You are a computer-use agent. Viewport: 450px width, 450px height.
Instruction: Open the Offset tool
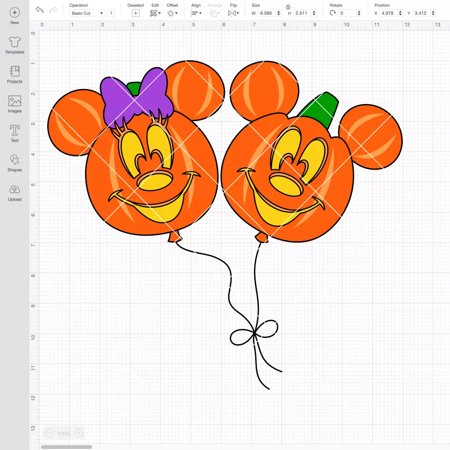click(172, 13)
